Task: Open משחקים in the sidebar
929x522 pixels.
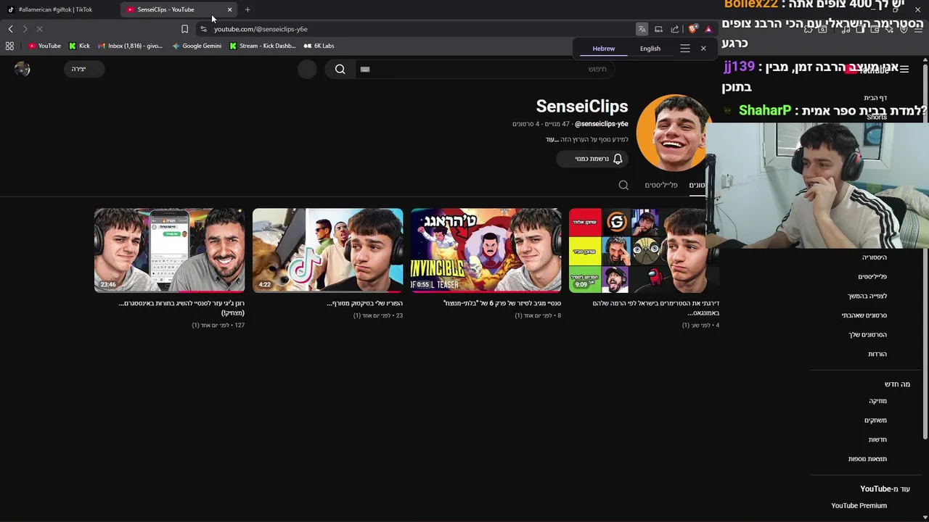Action: click(875, 420)
